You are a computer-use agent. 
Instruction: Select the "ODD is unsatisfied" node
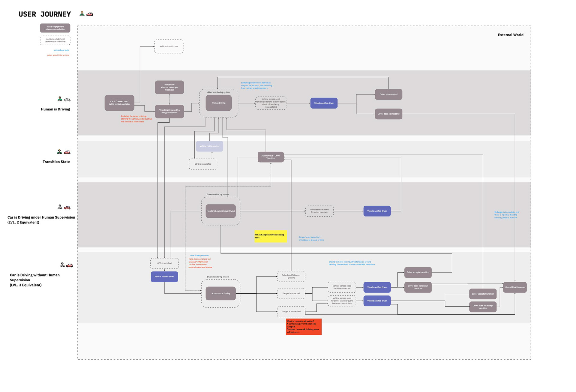tap(203, 164)
